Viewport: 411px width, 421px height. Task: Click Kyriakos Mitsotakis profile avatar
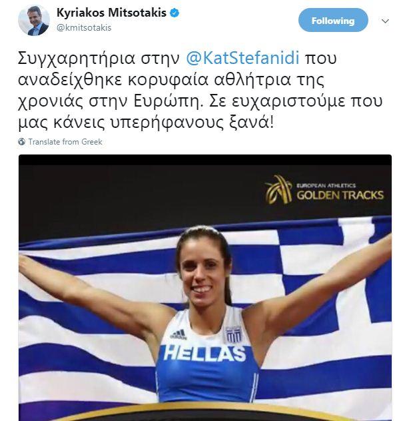pos(33,21)
